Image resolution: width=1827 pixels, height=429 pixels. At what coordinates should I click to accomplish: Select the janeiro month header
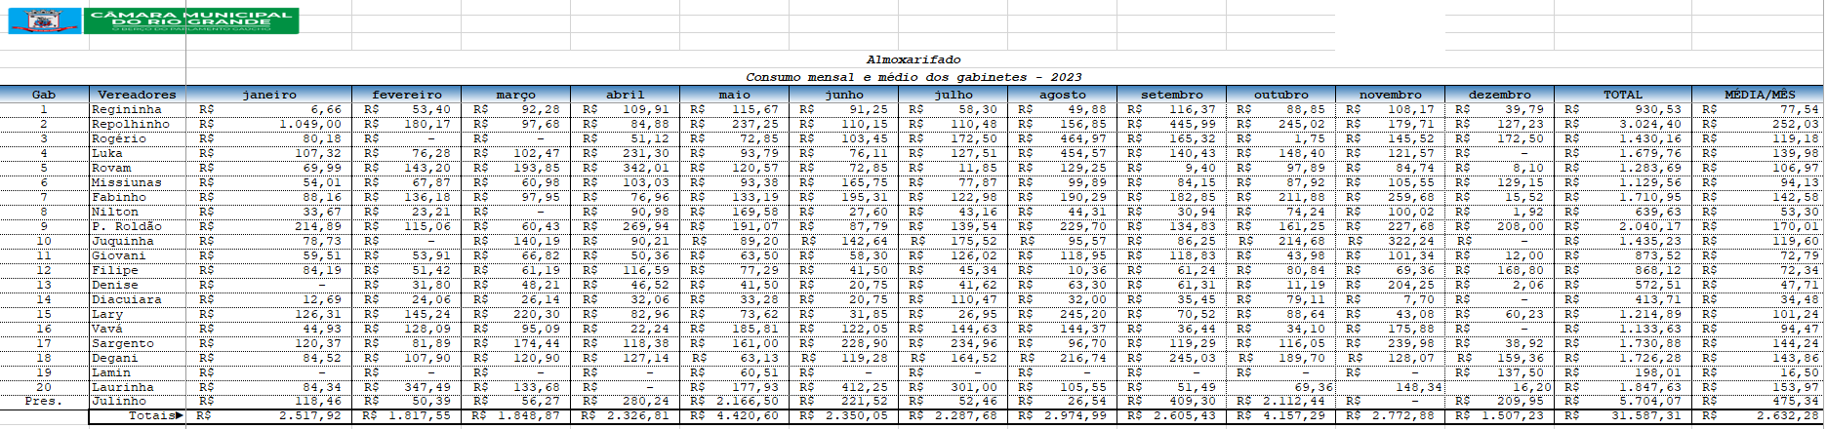[269, 95]
